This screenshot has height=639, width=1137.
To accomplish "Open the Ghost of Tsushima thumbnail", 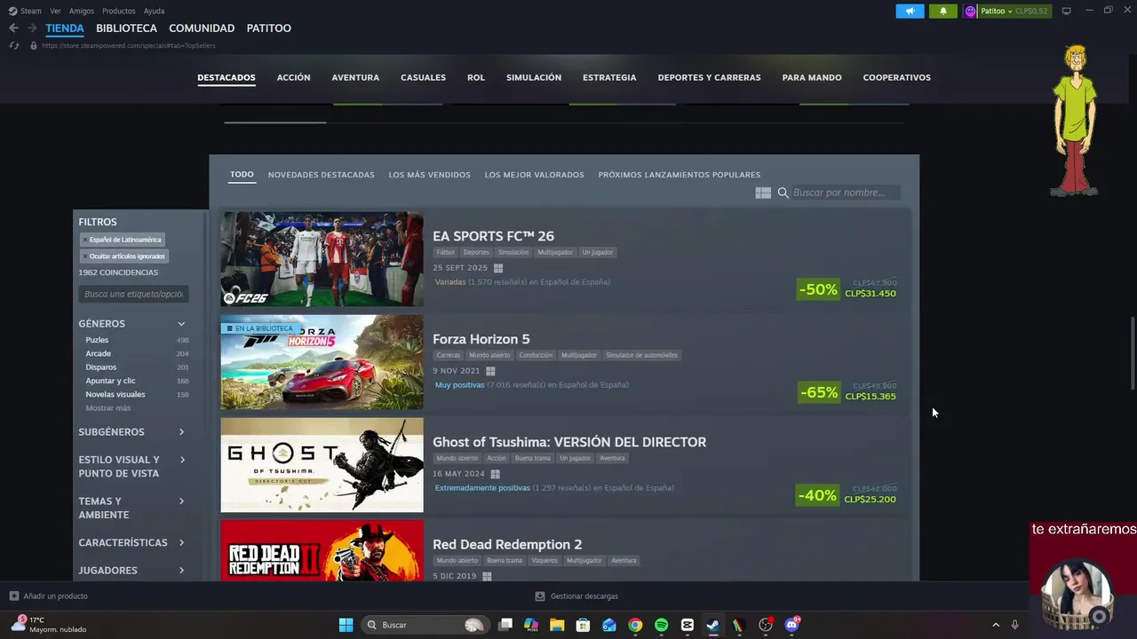I will pos(322,465).
